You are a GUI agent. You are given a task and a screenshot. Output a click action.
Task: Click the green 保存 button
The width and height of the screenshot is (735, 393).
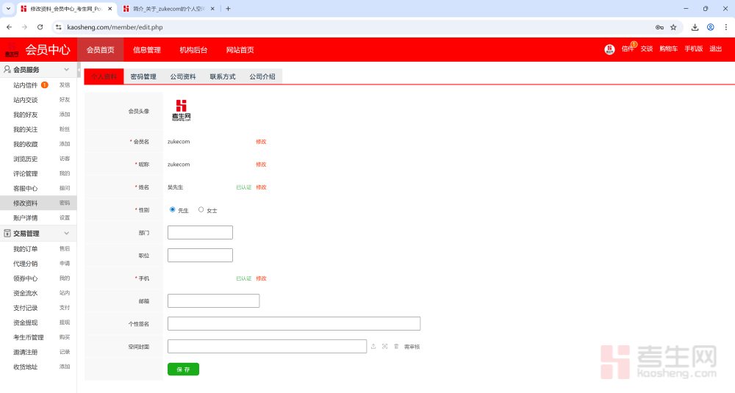183,369
